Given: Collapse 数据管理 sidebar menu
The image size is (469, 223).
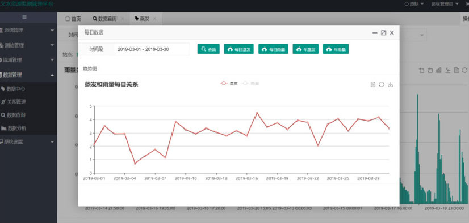Looking at the screenshot, I should 28,75.
